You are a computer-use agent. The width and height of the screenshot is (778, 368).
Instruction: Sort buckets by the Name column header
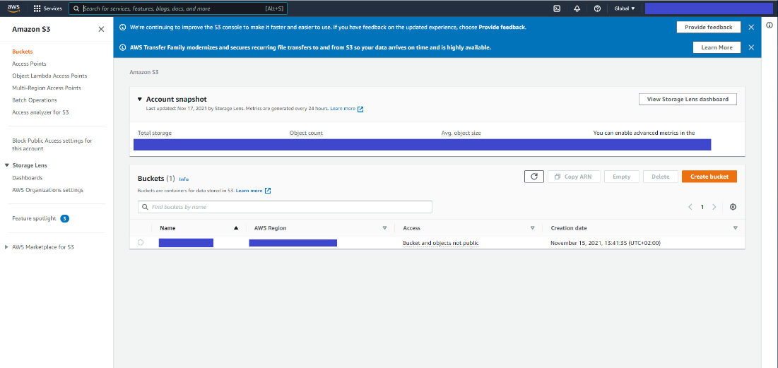click(167, 228)
